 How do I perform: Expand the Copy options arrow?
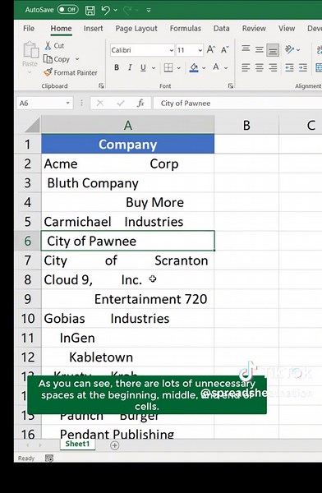(x=77, y=59)
